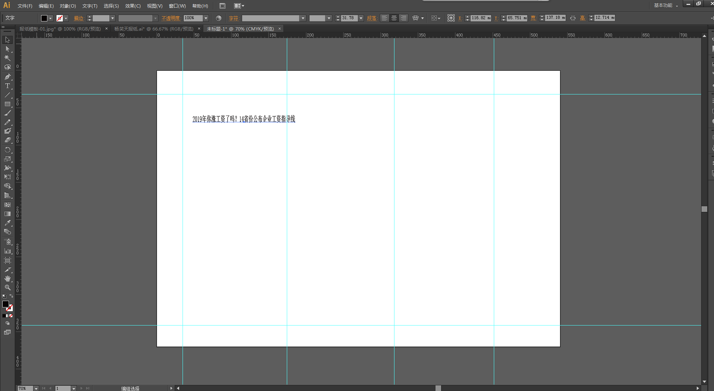This screenshot has width=714, height=391.
Task: Select the Symbol Sprayer tool
Action: tap(8, 242)
